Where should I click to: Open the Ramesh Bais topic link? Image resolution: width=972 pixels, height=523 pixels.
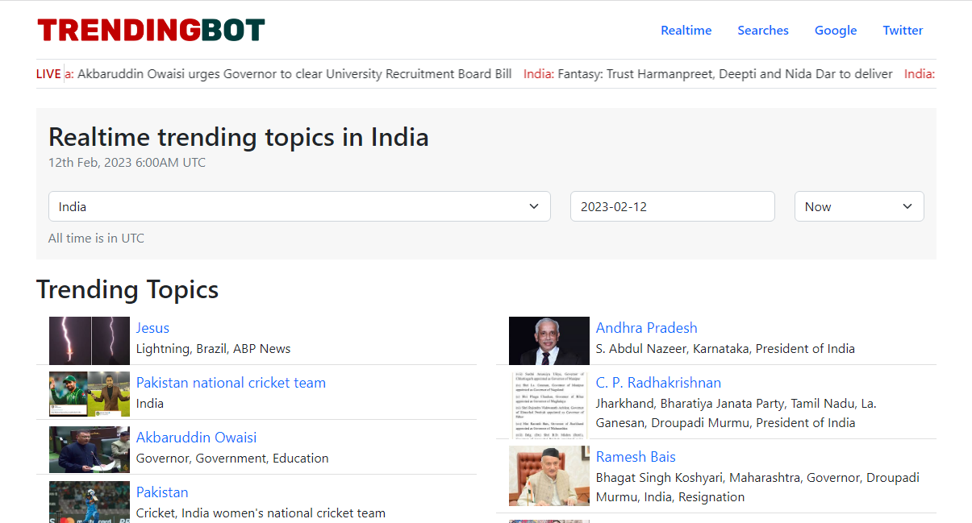coord(636,457)
